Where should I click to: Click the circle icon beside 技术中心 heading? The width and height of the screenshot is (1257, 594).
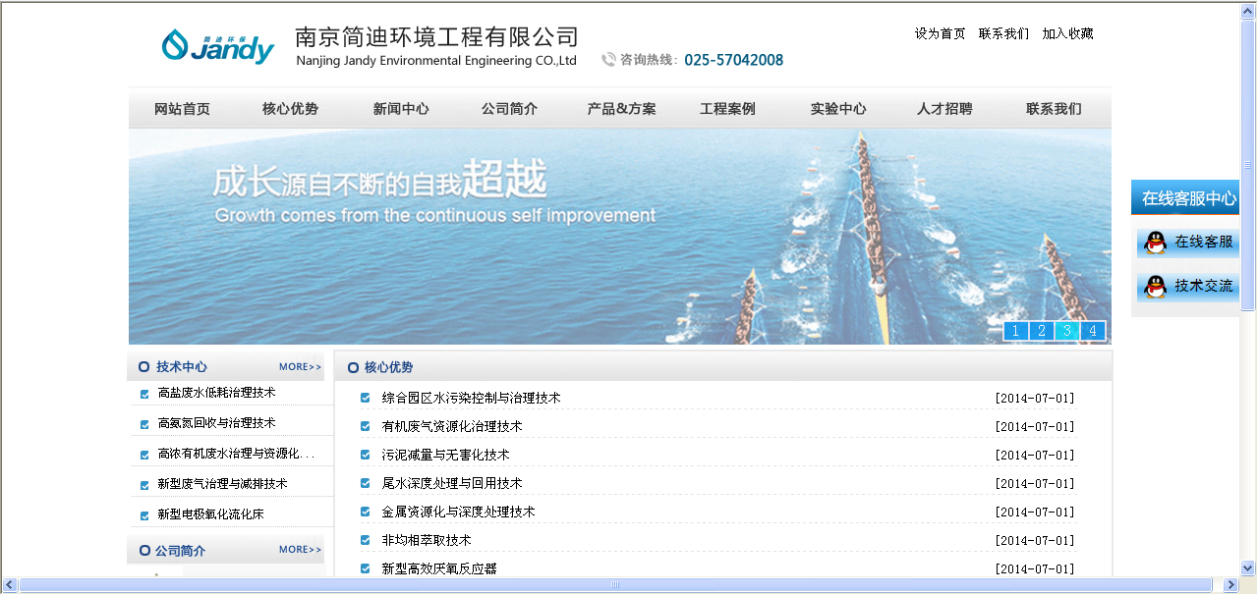pyautogui.click(x=144, y=367)
